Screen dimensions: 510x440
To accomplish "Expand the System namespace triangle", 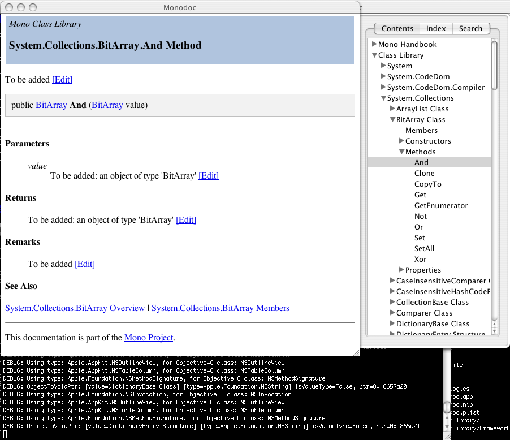I will pyautogui.click(x=383, y=66).
